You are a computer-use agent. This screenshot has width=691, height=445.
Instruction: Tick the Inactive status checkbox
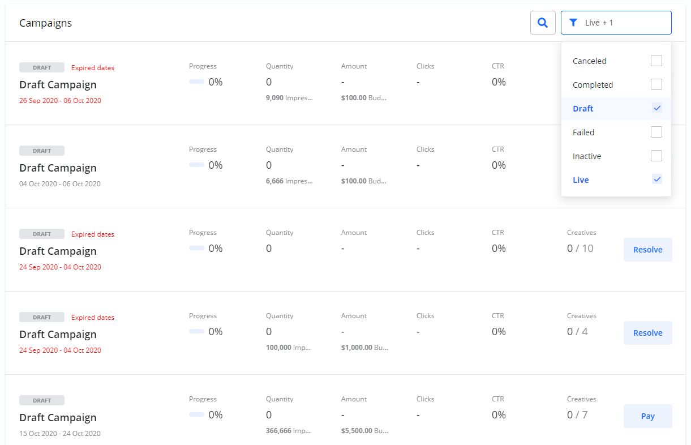pos(656,156)
